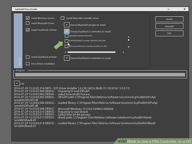Viewport: 192px width, 144px height.
Task: Click device list scroll up arrow
Action: pos(129,37)
